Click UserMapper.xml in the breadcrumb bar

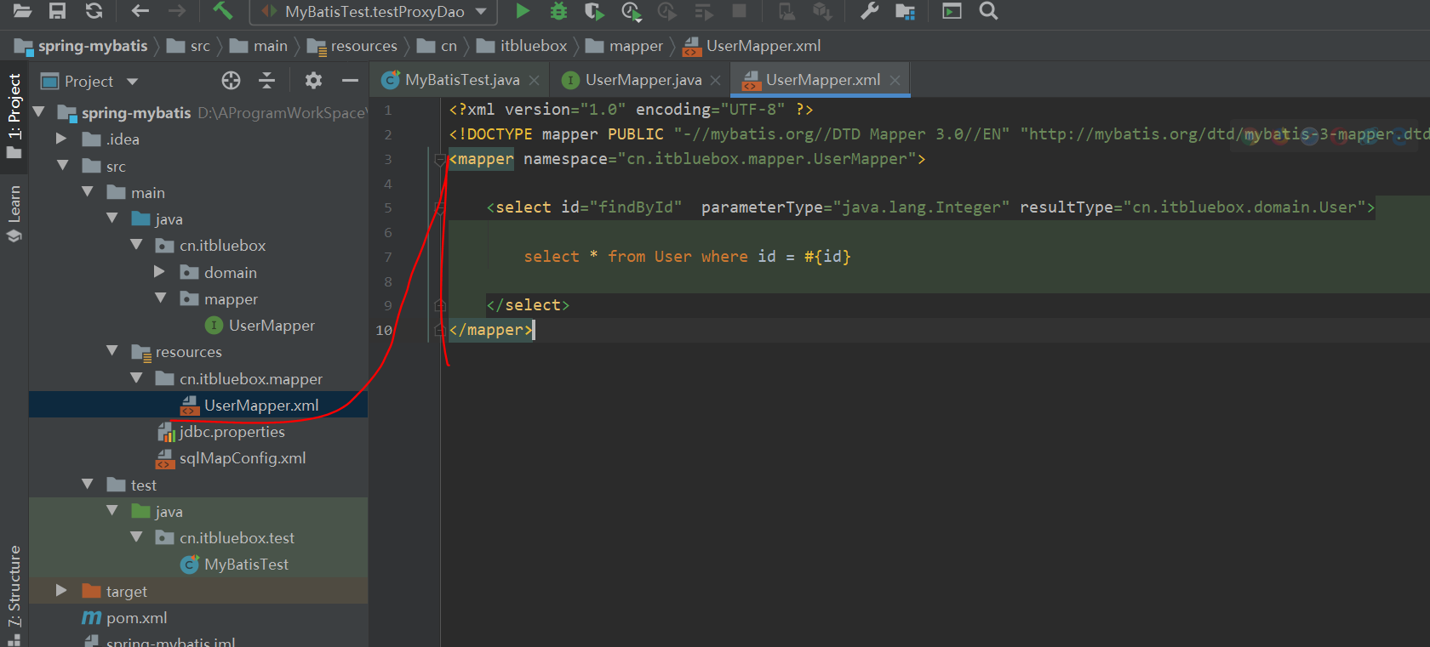click(x=752, y=46)
